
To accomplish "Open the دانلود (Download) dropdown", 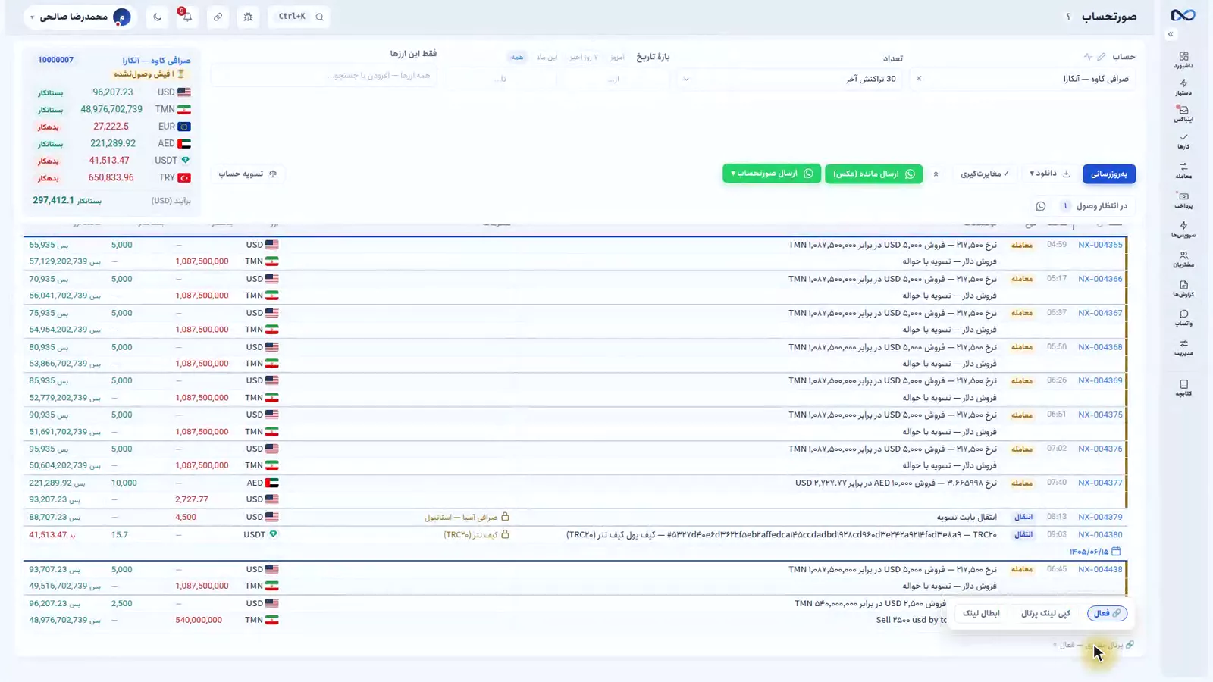I will click(x=1050, y=174).
